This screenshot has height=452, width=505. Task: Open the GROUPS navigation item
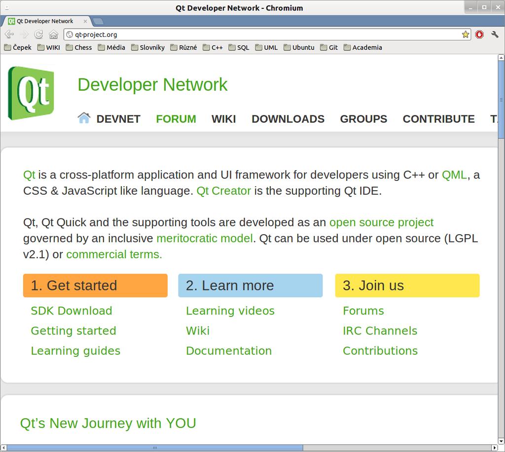click(x=363, y=119)
